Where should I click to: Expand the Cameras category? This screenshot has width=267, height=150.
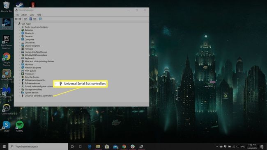19,36
